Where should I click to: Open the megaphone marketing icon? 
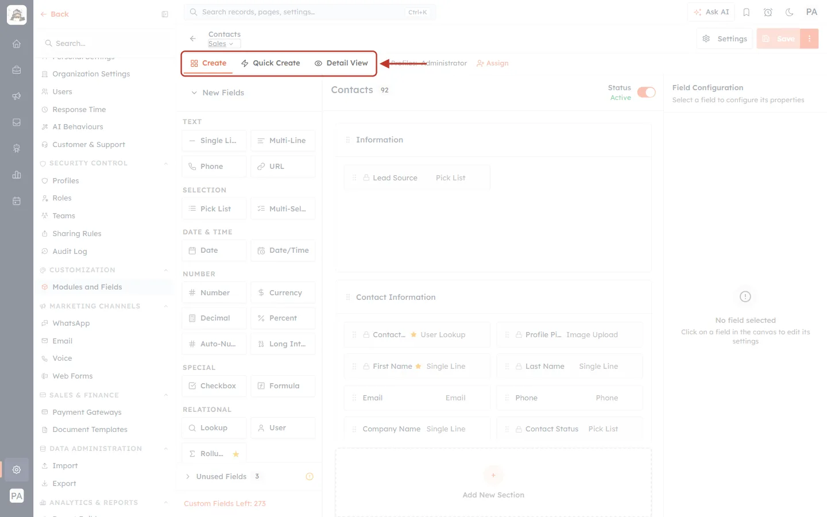pyautogui.click(x=17, y=96)
